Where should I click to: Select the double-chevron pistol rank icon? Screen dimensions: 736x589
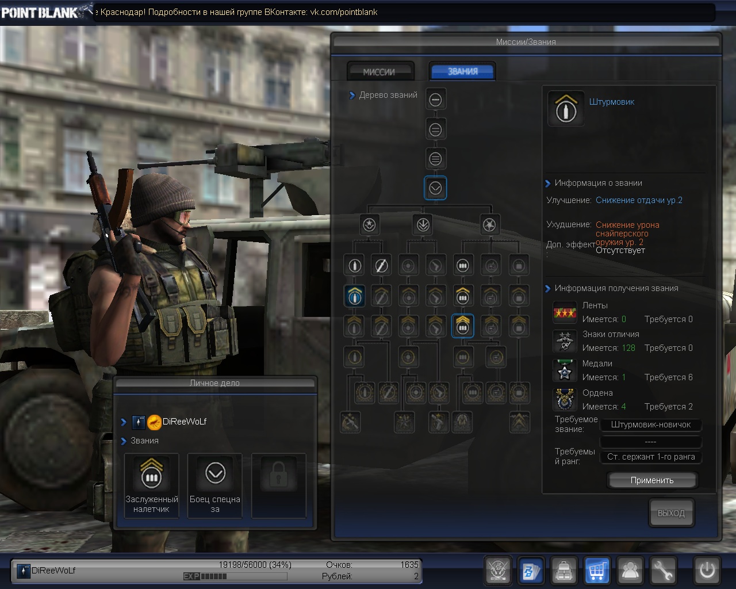click(435, 326)
